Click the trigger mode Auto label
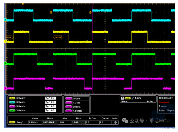The width and height of the screenshot is (178, 132). (150, 101)
